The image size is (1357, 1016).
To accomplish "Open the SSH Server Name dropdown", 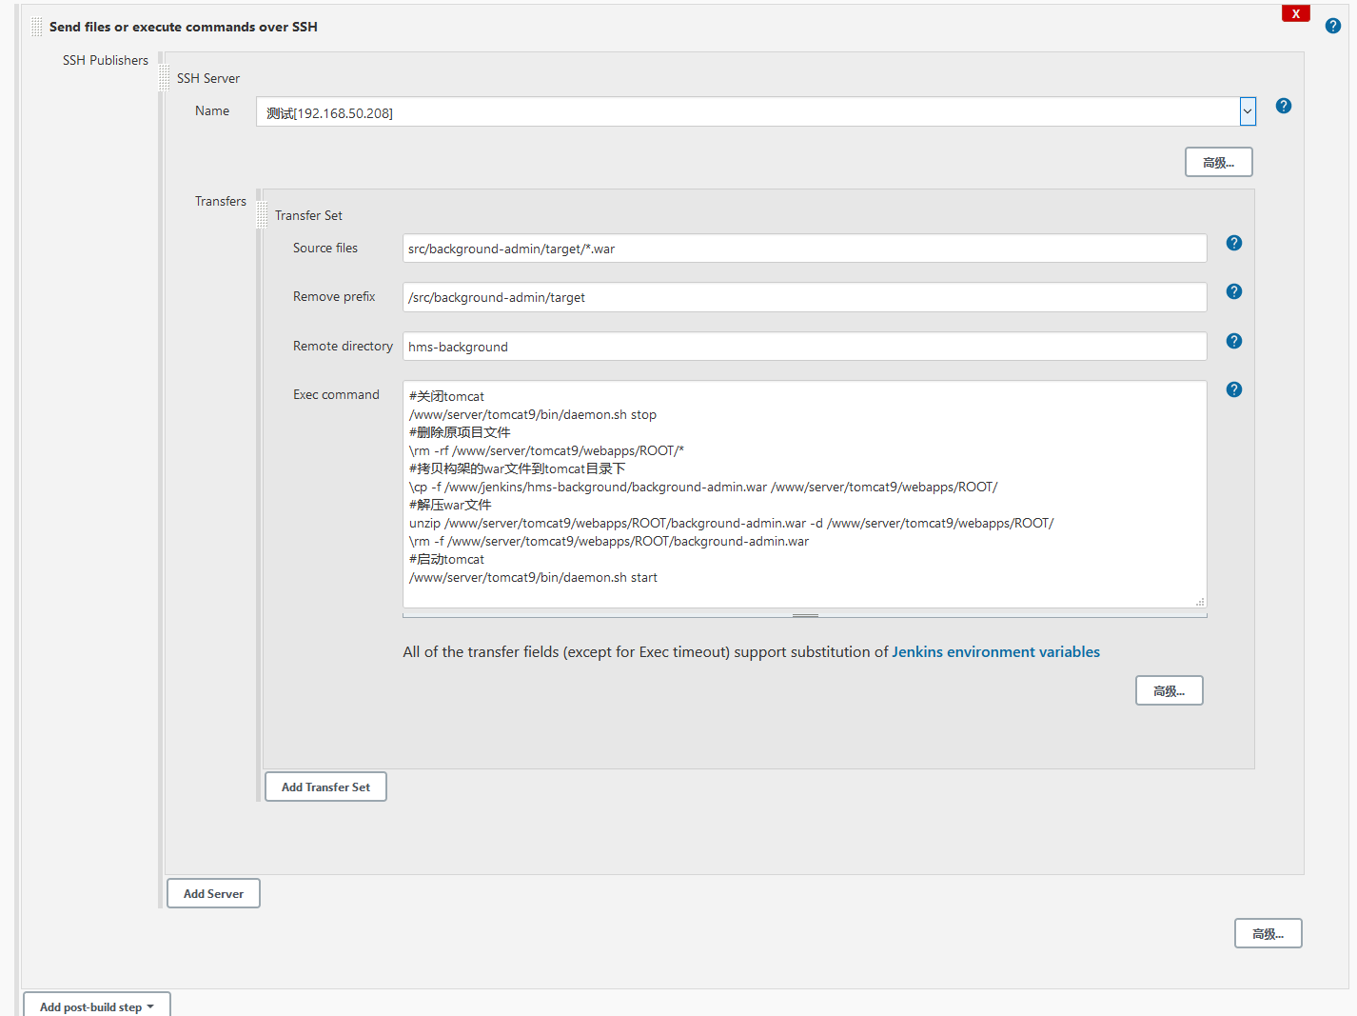I will 1248,111.
